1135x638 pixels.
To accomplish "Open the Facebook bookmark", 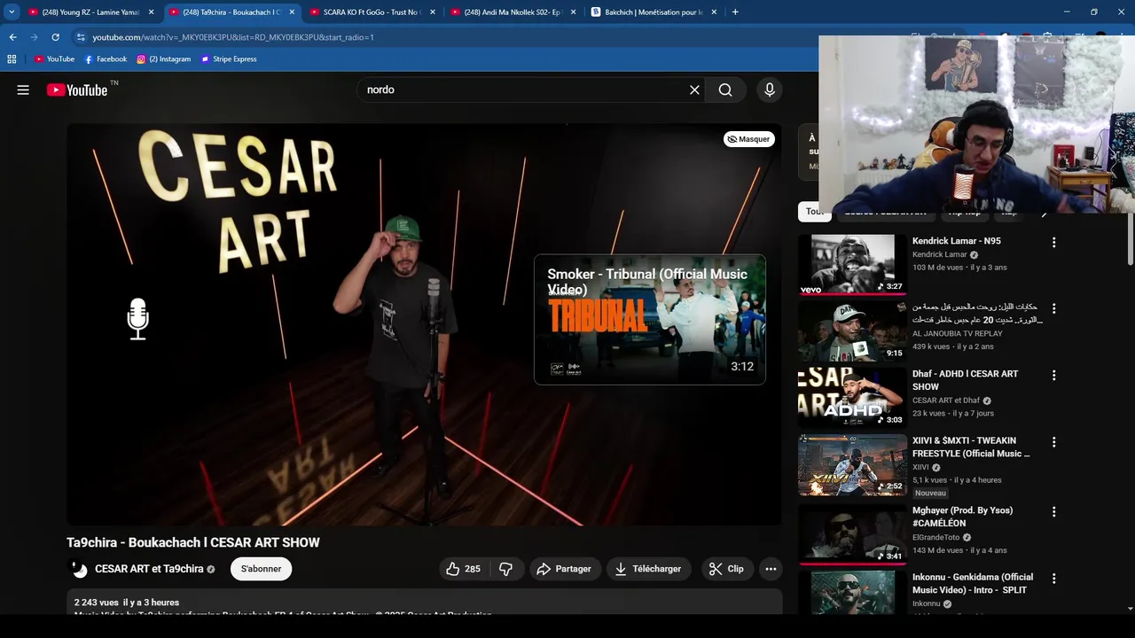I will click(x=106, y=59).
